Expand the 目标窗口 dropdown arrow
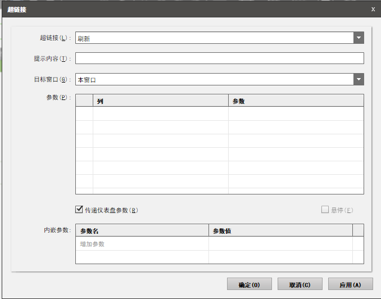This screenshot has width=381, height=299. click(359, 80)
